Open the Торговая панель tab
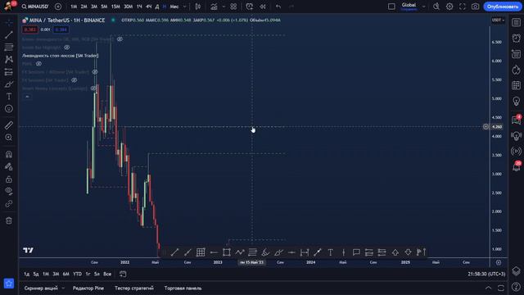This screenshot has width=524, height=295. tap(183, 288)
